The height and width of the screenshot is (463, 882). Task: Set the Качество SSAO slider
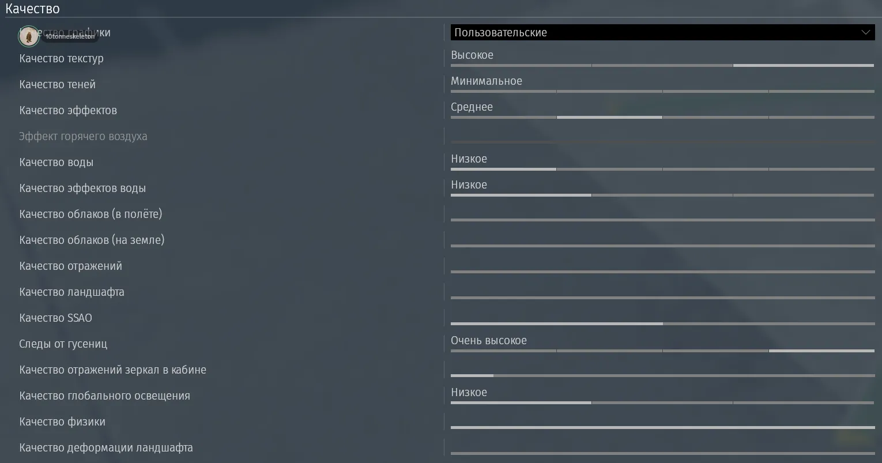(662, 323)
